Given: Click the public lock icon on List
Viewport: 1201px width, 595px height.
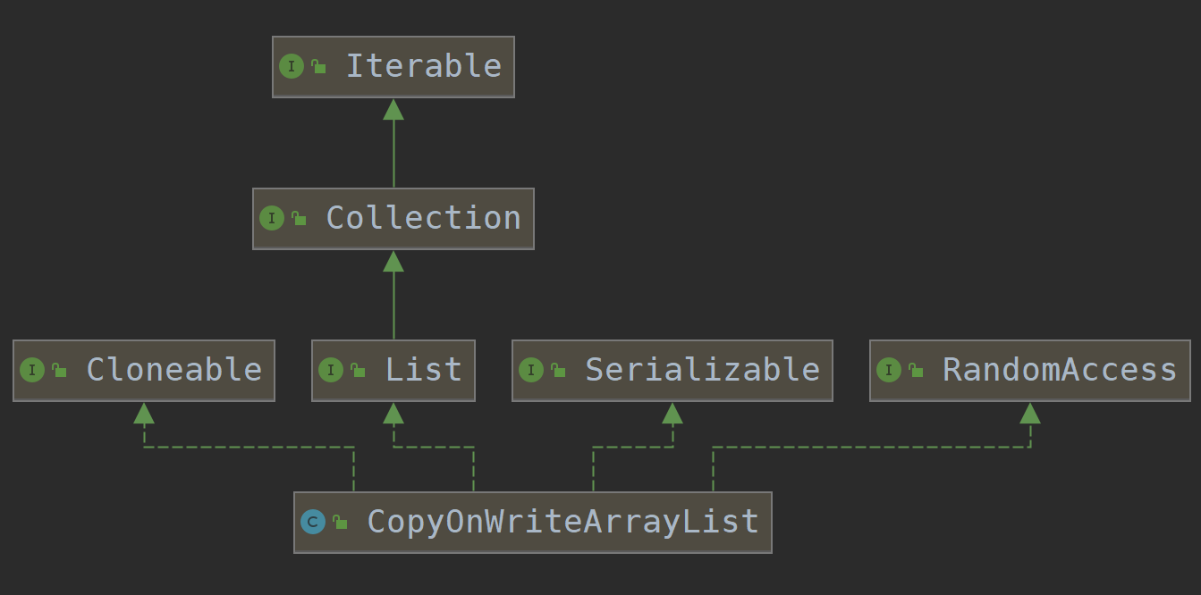Looking at the screenshot, I should pyautogui.click(x=358, y=371).
